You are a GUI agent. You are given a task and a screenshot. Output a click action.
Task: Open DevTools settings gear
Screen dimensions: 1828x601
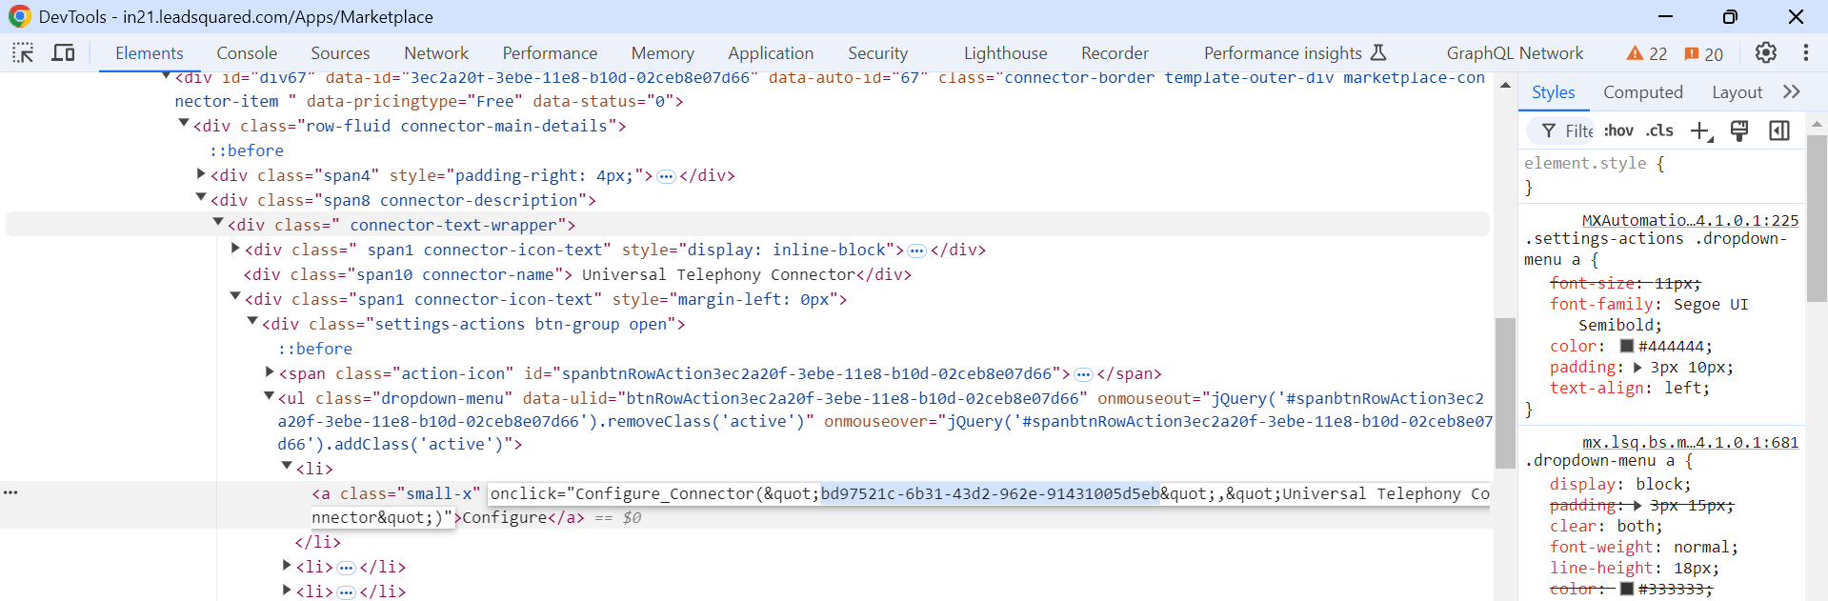coord(1765,53)
